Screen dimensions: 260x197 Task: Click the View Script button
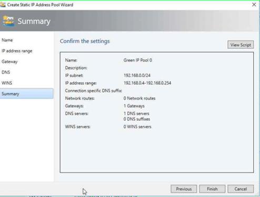click(x=241, y=45)
